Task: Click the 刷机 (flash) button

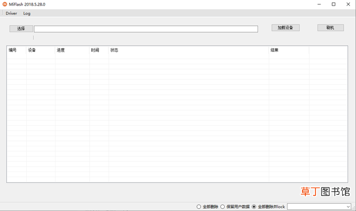Action: click(x=330, y=28)
